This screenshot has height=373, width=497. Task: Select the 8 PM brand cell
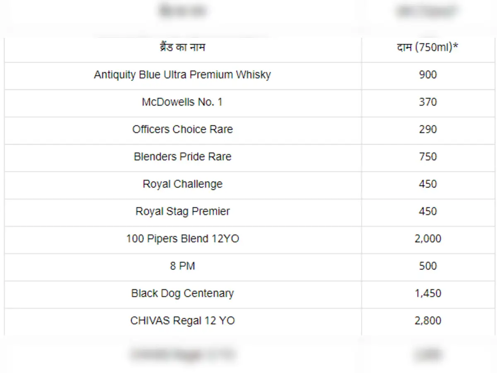(x=182, y=266)
